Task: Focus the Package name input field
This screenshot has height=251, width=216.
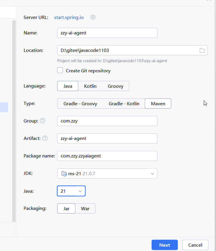Action: click(x=107, y=156)
